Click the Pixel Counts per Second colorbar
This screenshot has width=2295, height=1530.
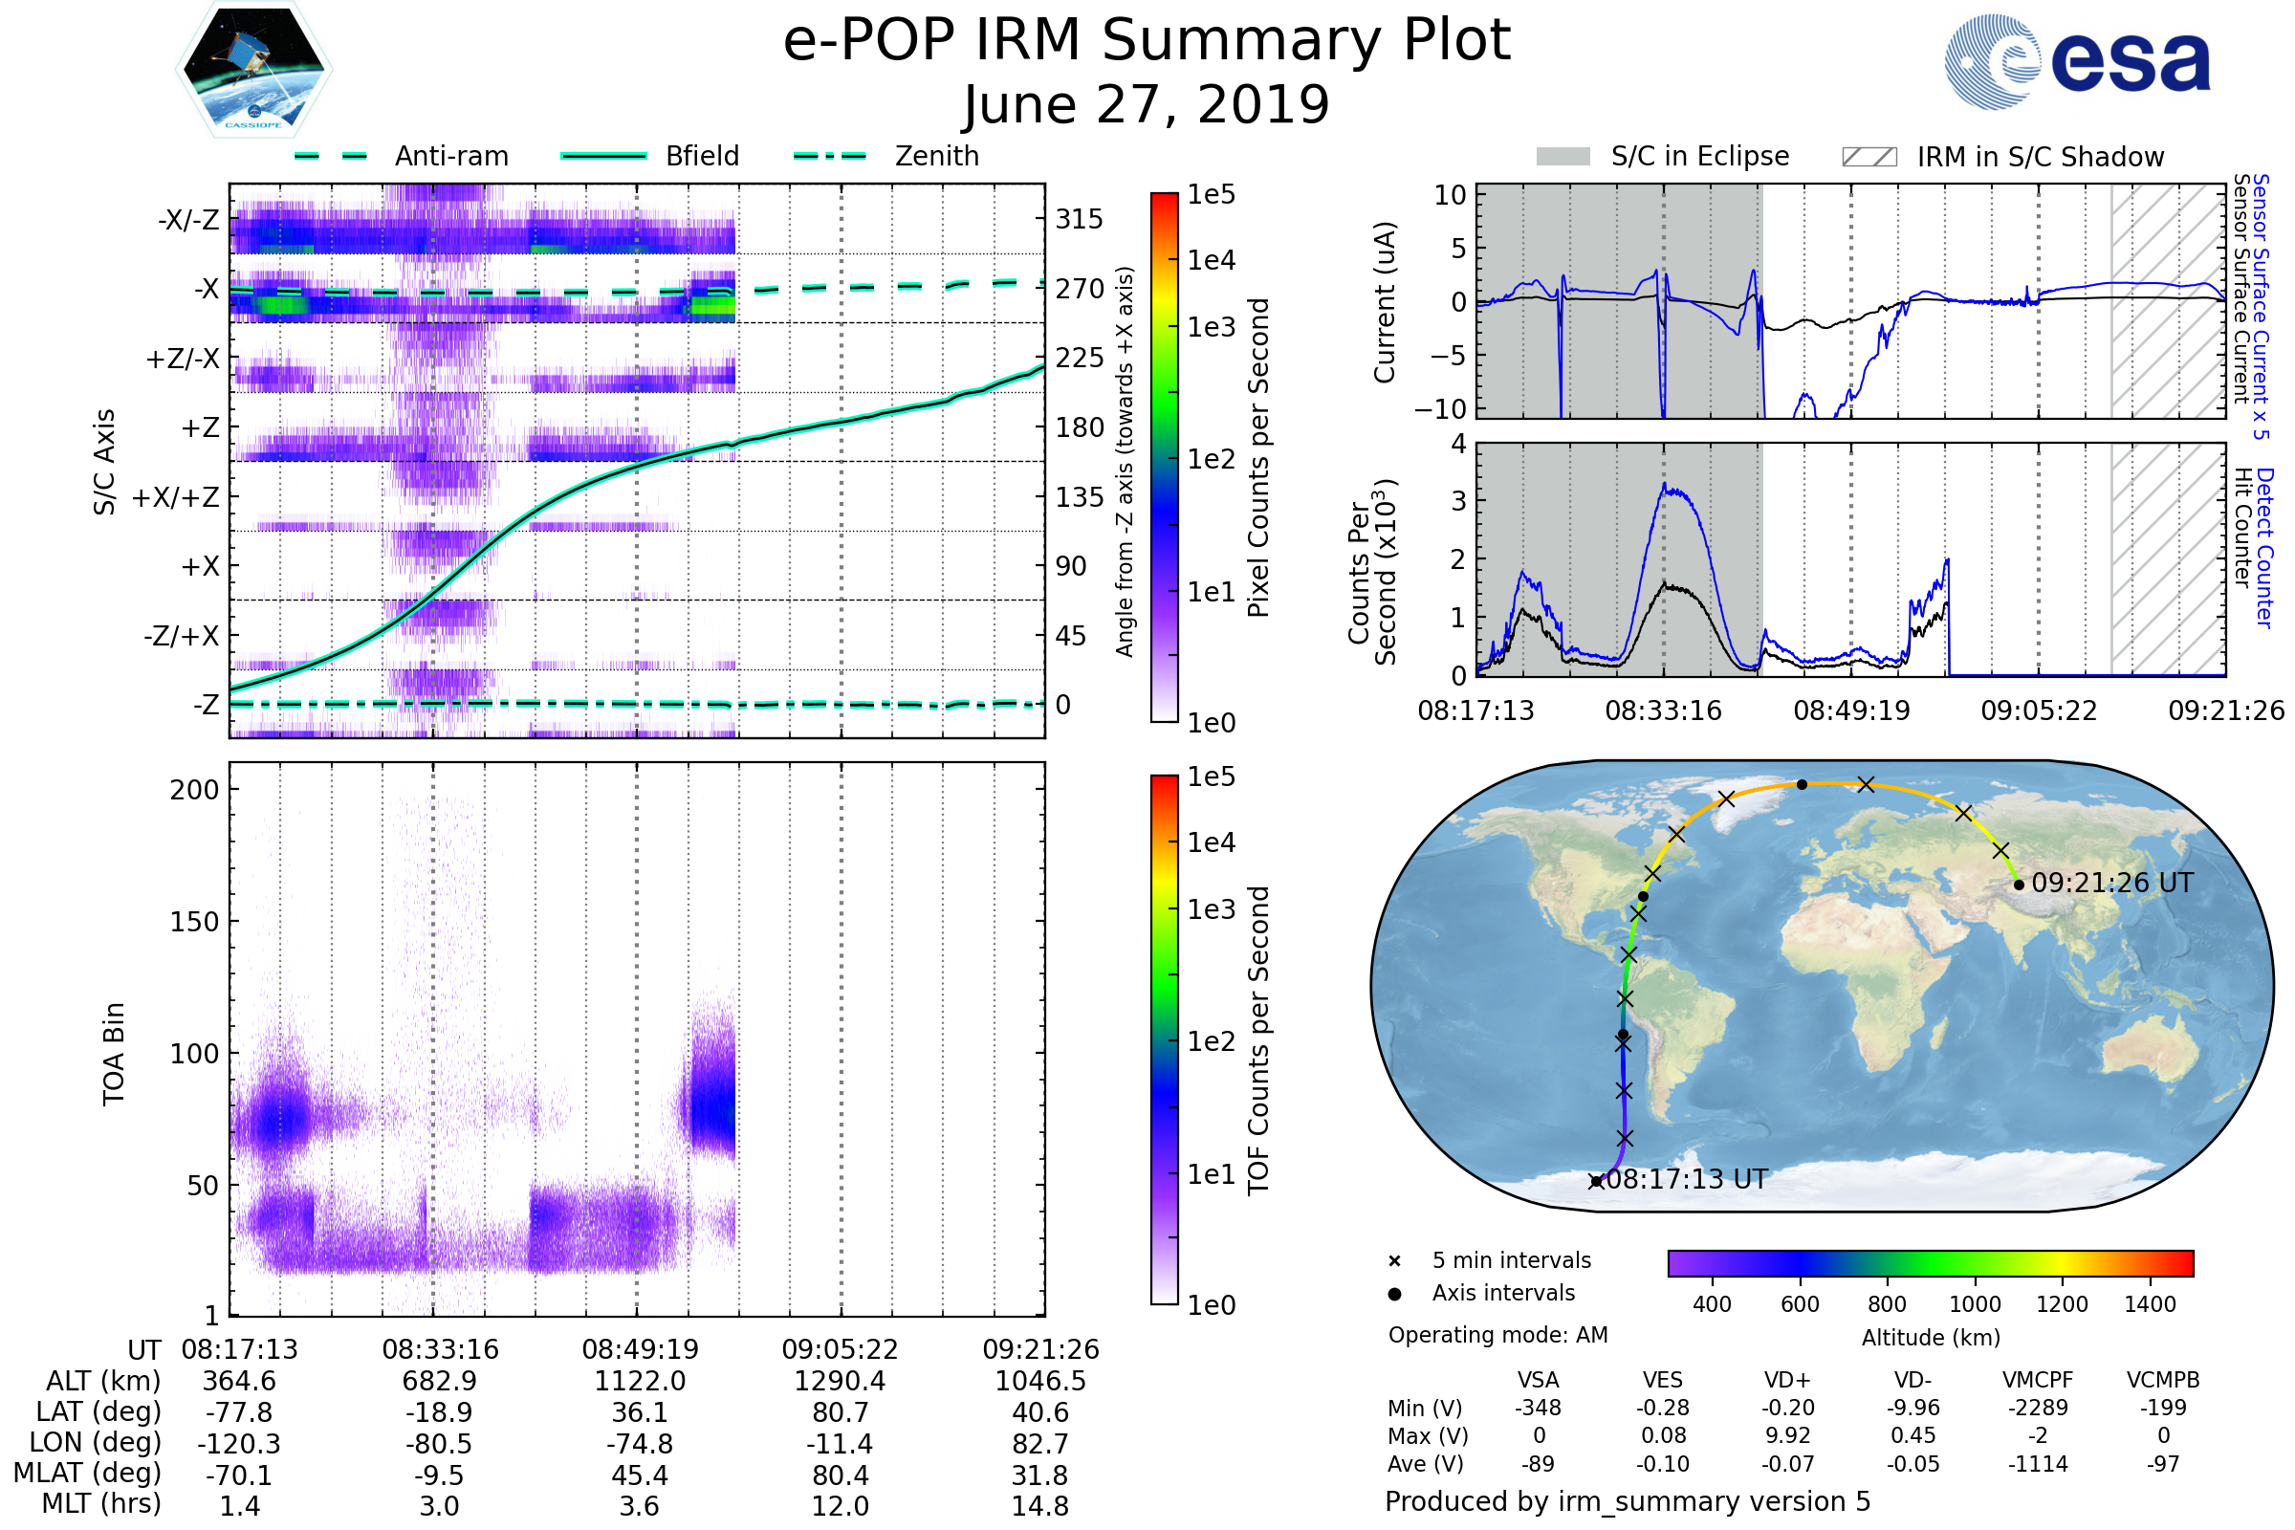(1164, 457)
